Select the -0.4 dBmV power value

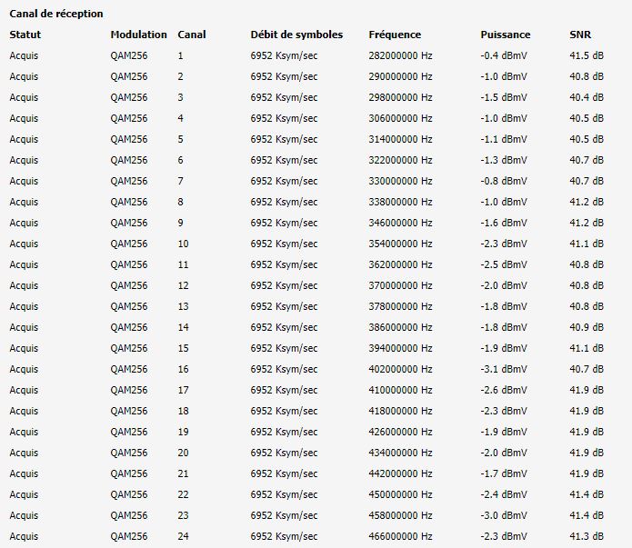click(503, 55)
